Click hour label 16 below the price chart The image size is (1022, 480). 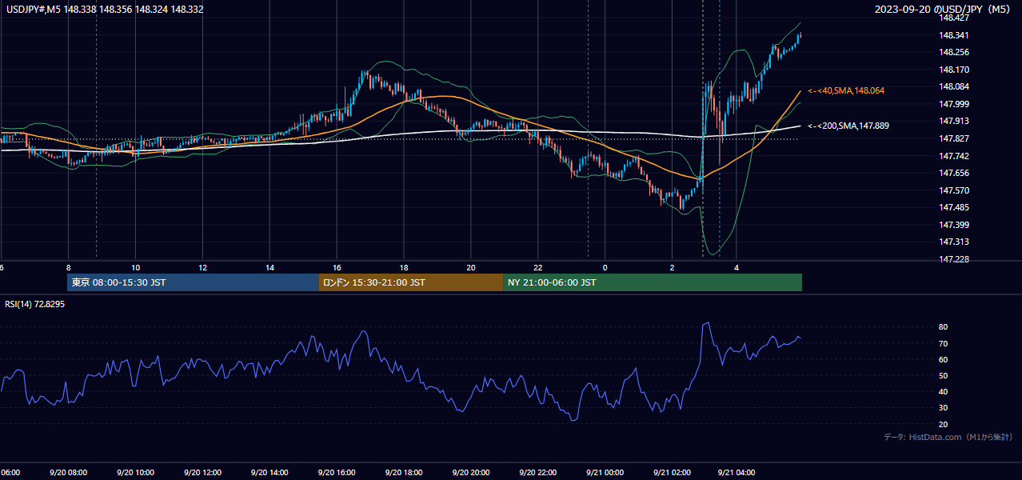[x=337, y=267]
